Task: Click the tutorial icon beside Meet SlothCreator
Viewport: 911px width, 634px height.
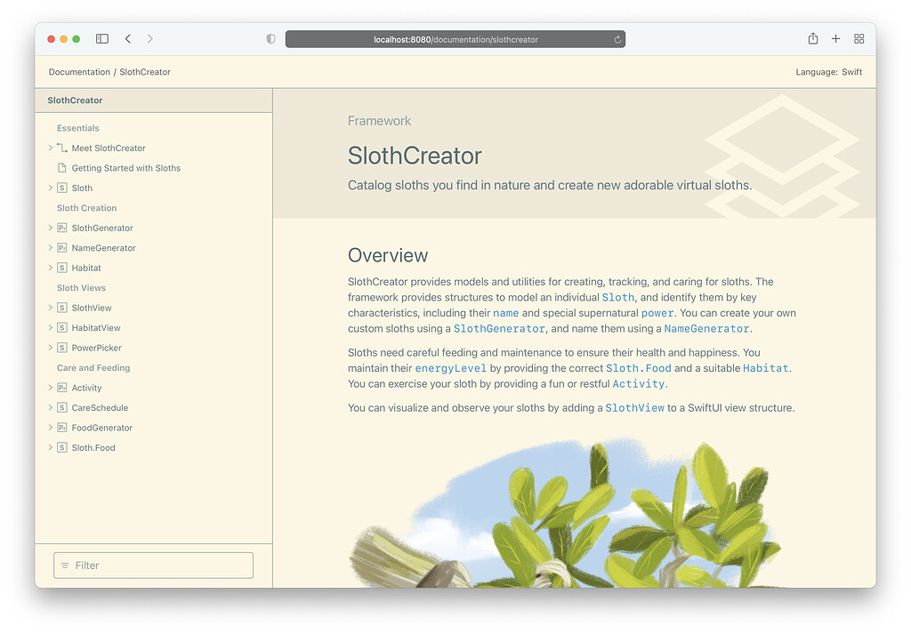Action: coord(62,148)
